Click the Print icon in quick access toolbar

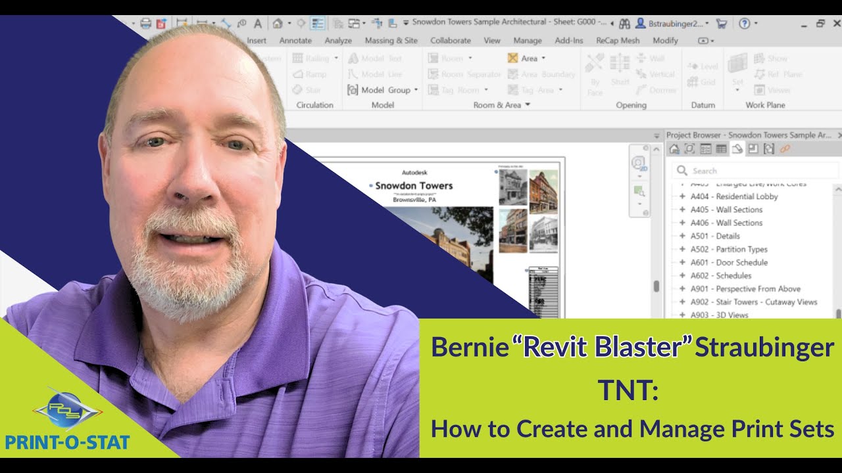pos(146,24)
